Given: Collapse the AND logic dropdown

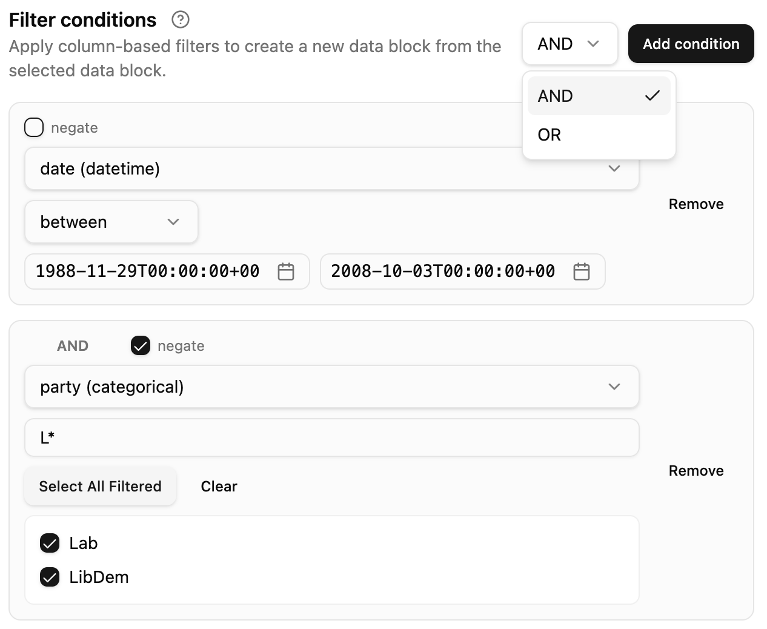Looking at the screenshot, I should click(x=569, y=44).
